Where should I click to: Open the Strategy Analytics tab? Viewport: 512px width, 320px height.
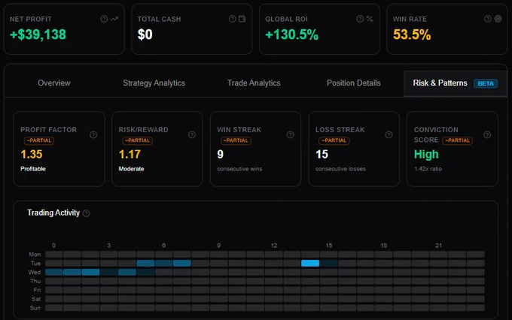154,83
